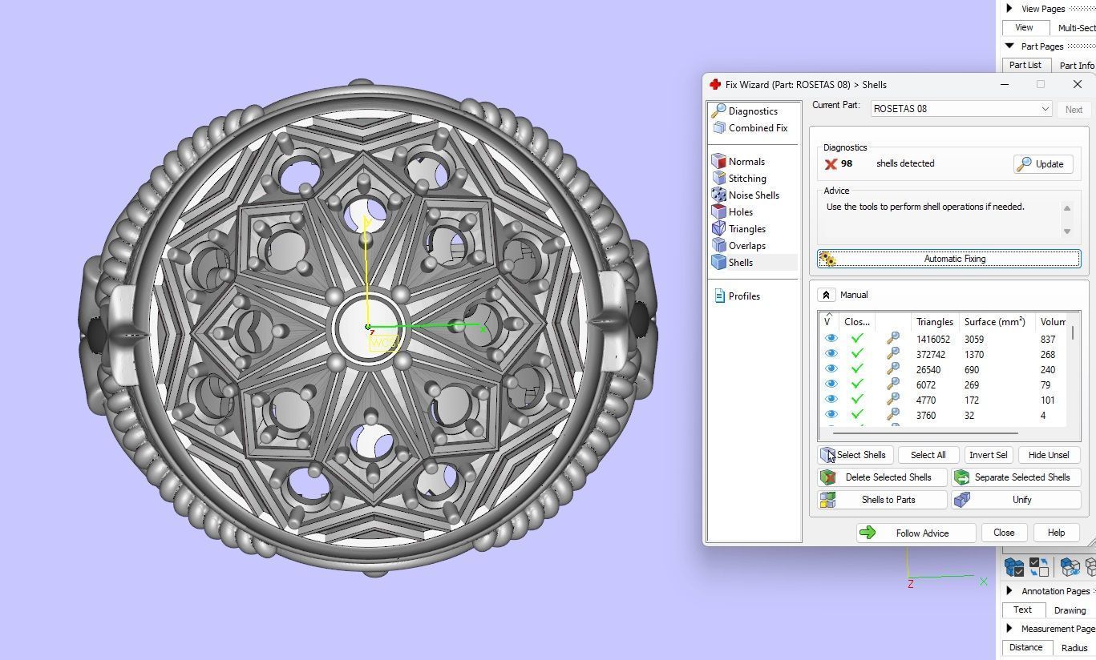Close button at wizard bottom

pyautogui.click(x=1003, y=533)
